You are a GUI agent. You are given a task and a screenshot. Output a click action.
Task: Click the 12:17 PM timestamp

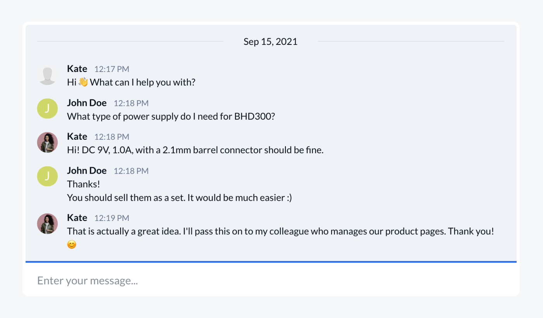[x=112, y=69]
